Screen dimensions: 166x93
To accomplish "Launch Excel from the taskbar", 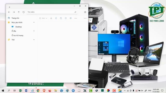I will pos(20,91).
